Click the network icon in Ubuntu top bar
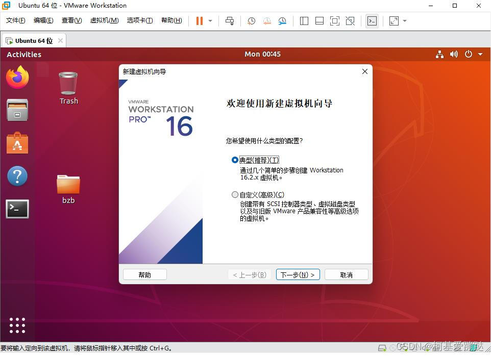The width and height of the screenshot is (491, 356). point(439,55)
